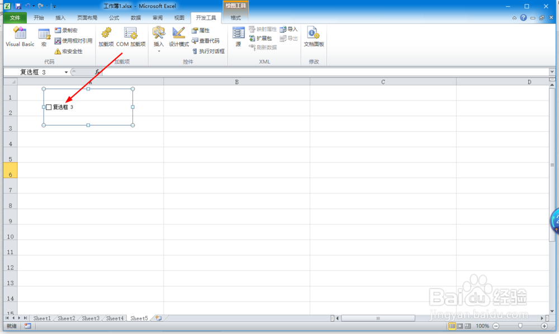
Task: Select column C header
Action: click(x=383, y=82)
